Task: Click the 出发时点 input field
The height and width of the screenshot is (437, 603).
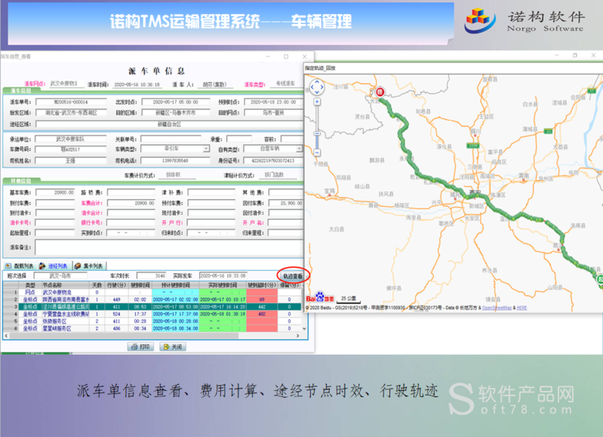Action: pos(175,102)
